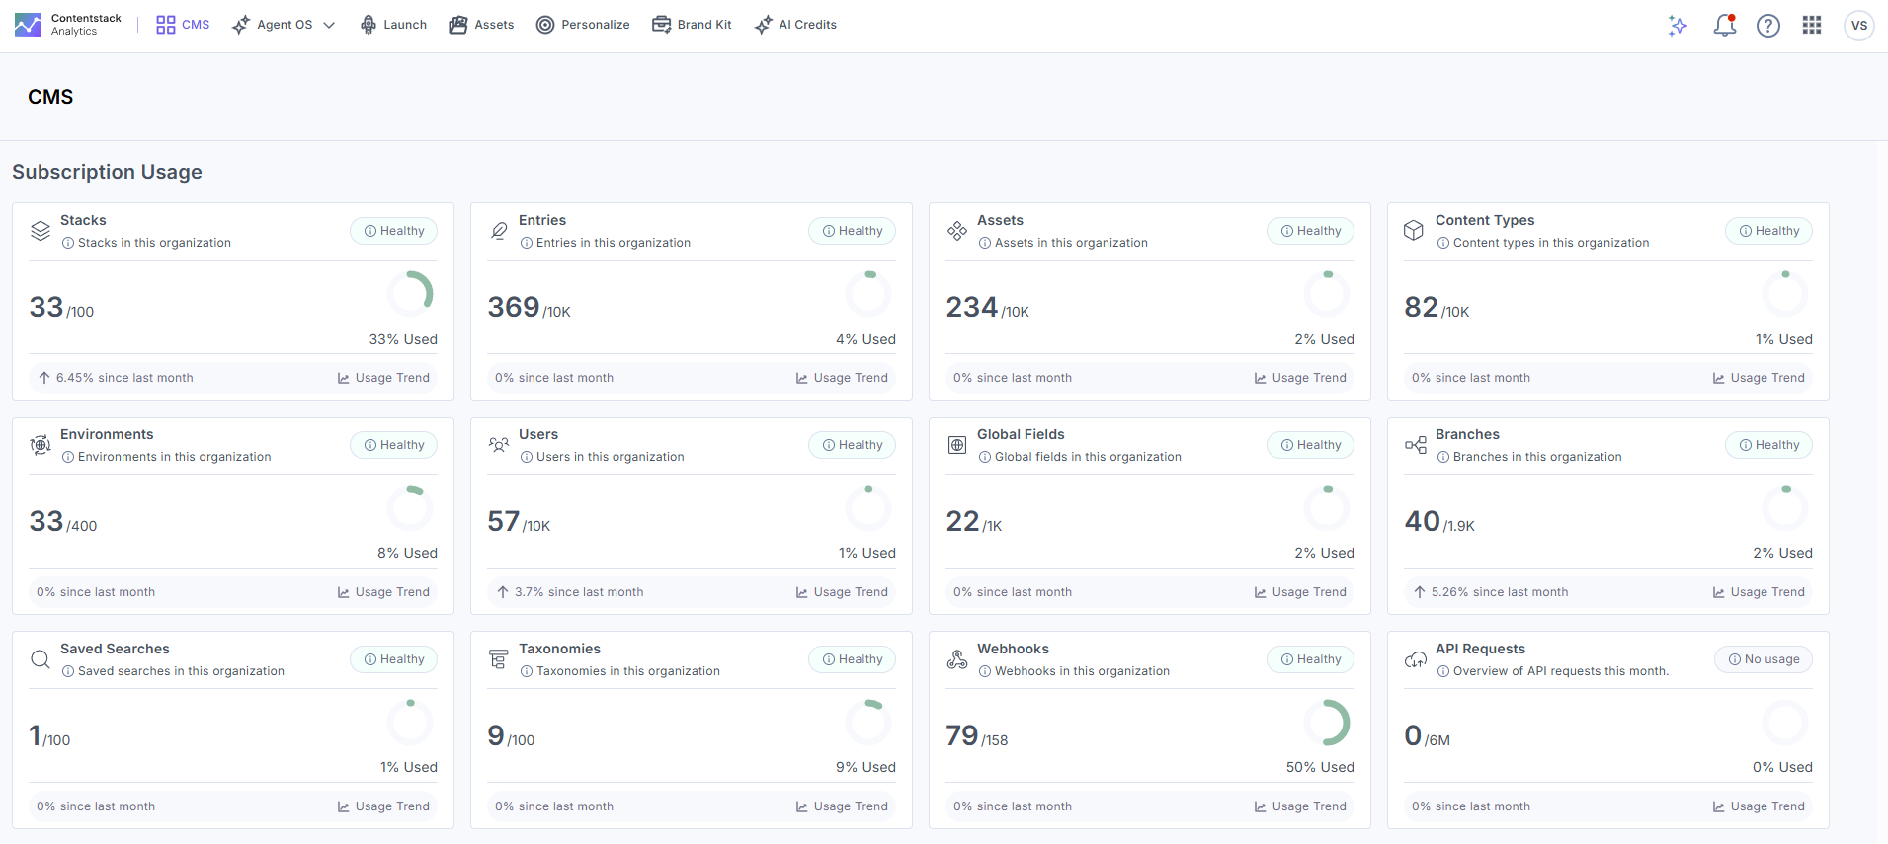Click the '40' branches count

[1423, 521]
